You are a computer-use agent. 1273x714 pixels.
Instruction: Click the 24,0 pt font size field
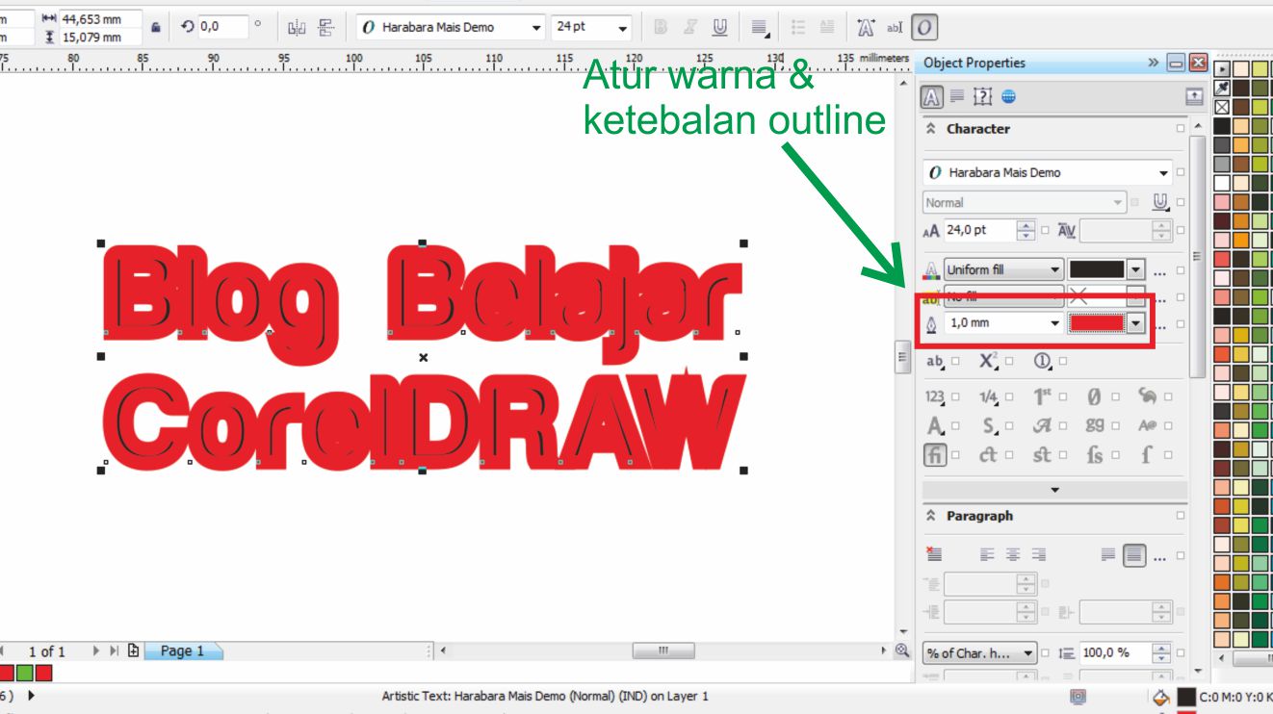[x=980, y=231]
